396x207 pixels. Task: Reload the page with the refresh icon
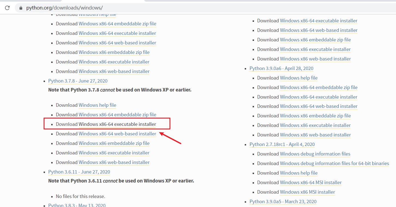7,8
